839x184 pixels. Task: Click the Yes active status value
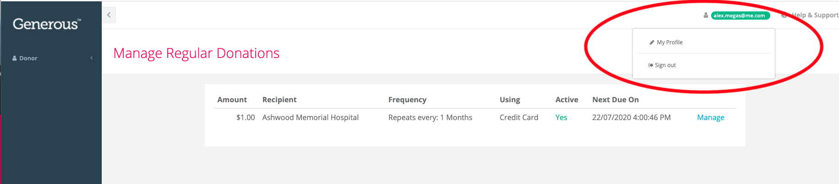[x=561, y=117]
